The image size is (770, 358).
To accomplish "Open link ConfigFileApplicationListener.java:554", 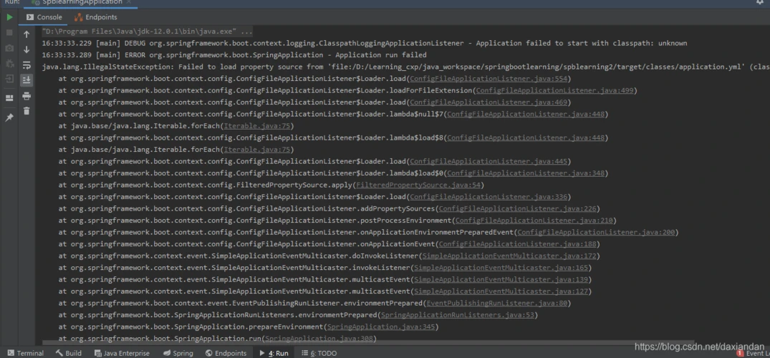I will 489,79.
